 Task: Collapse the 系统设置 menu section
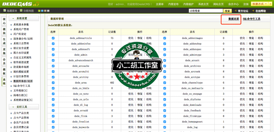tap(24, 18)
